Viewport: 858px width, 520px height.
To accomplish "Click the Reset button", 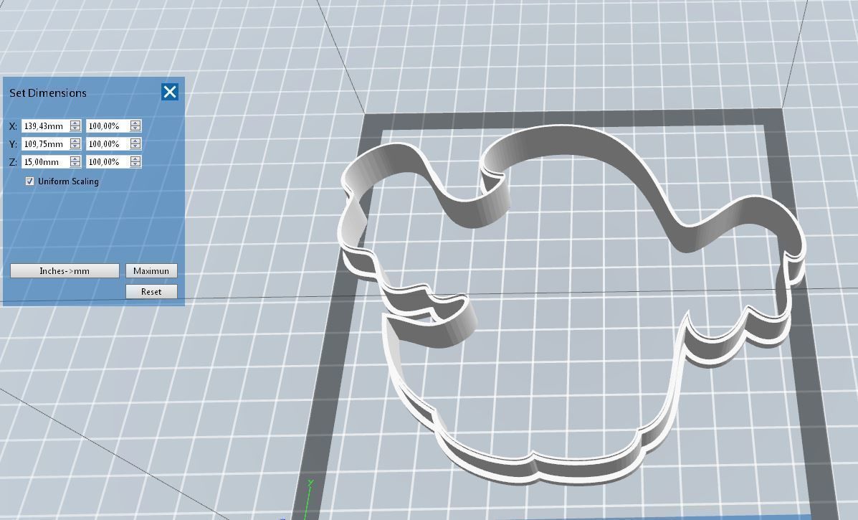I will tap(151, 292).
